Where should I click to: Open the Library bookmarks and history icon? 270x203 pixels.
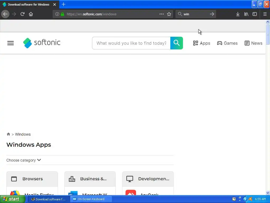coord(246,14)
